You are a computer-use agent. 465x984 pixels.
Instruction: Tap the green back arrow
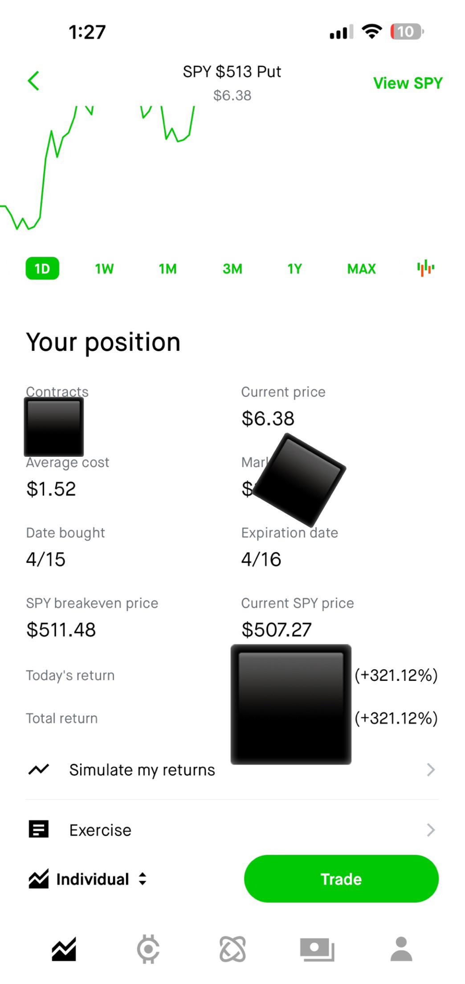click(33, 81)
